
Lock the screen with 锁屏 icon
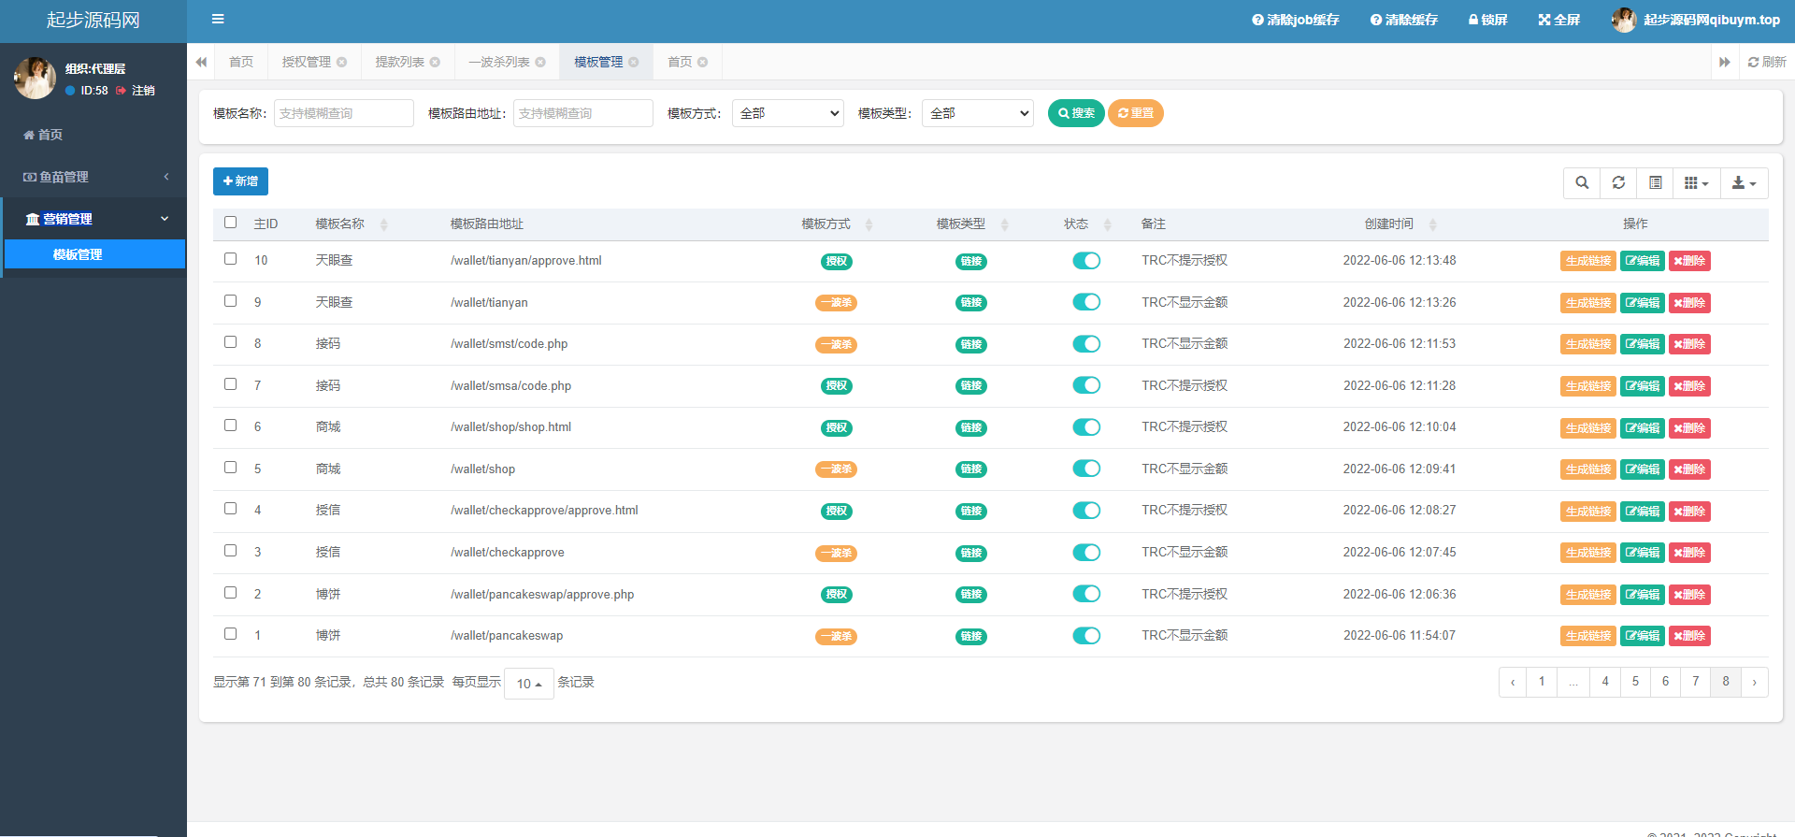[1487, 20]
